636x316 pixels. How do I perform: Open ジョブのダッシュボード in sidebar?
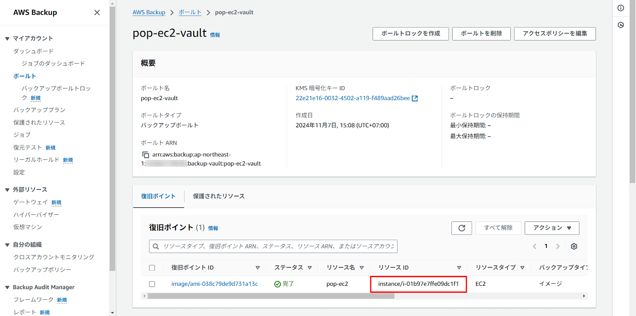point(53,64)
